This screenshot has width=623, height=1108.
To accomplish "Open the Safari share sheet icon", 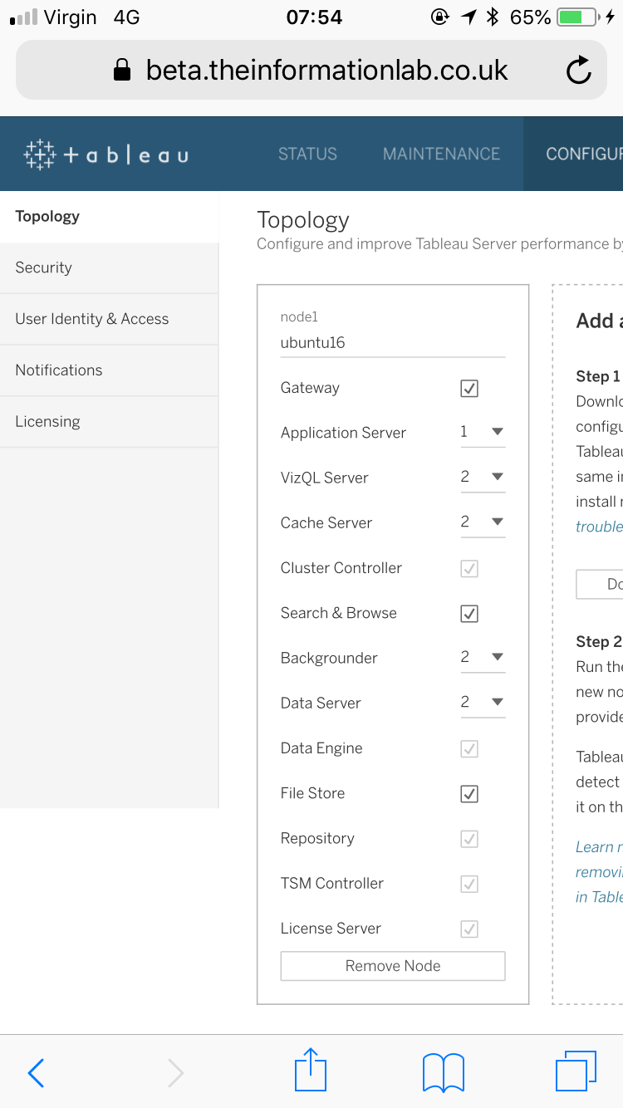I will pyautogui.click(x=311, y=1069).
